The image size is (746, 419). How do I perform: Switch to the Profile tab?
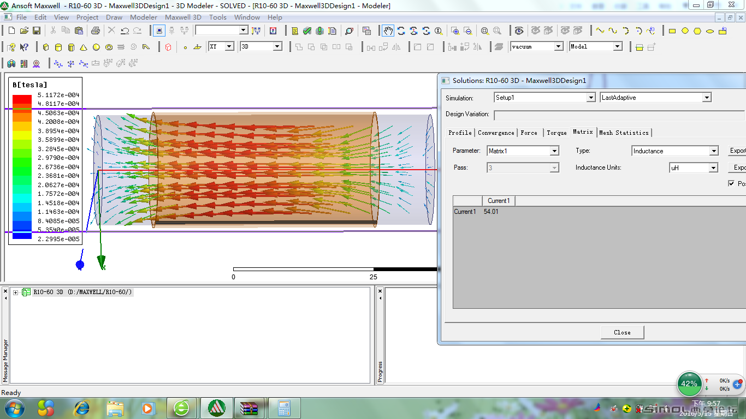[460, 133]
